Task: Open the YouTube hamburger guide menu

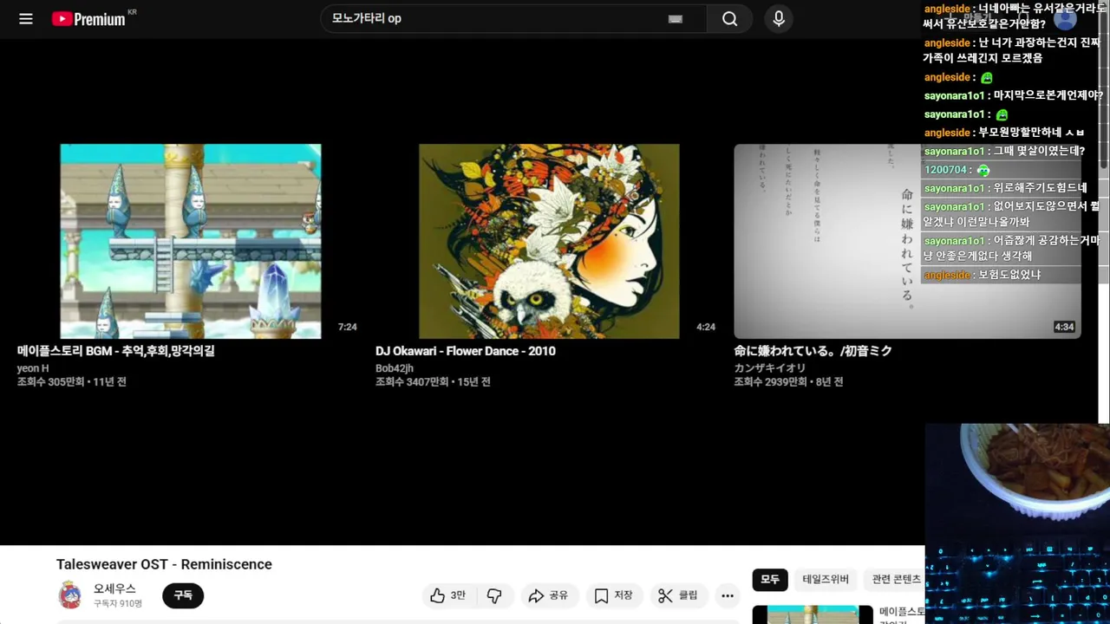Action: coord(26,18)
